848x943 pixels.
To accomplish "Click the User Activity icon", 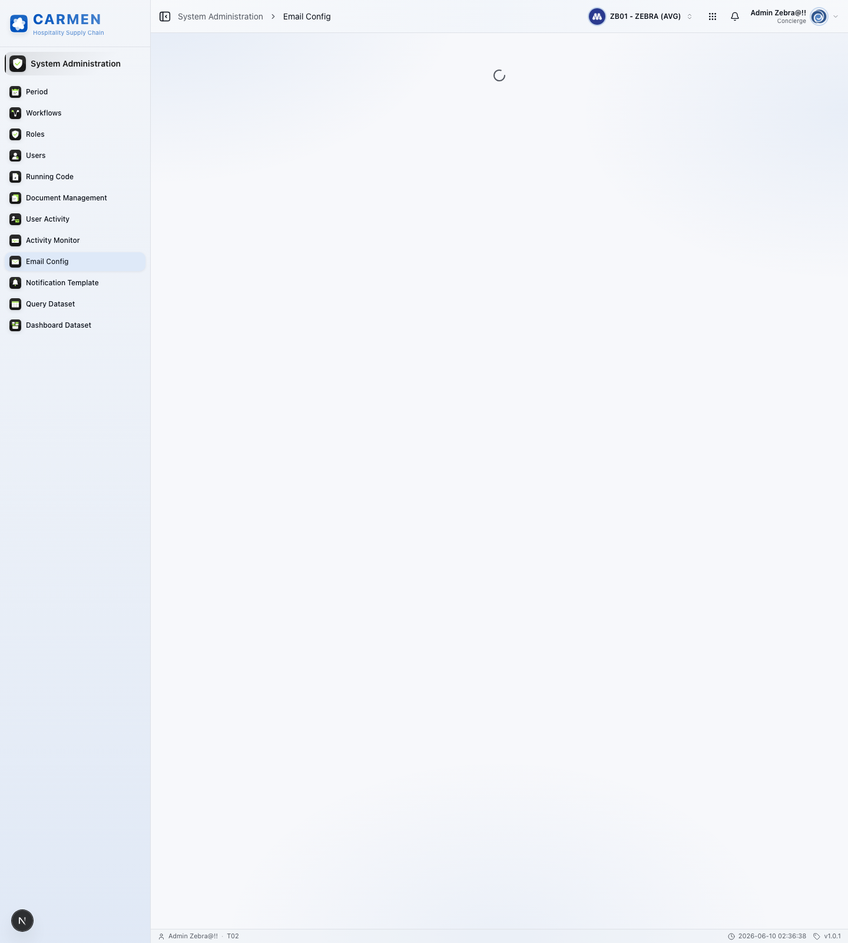I will coord(15,219).
